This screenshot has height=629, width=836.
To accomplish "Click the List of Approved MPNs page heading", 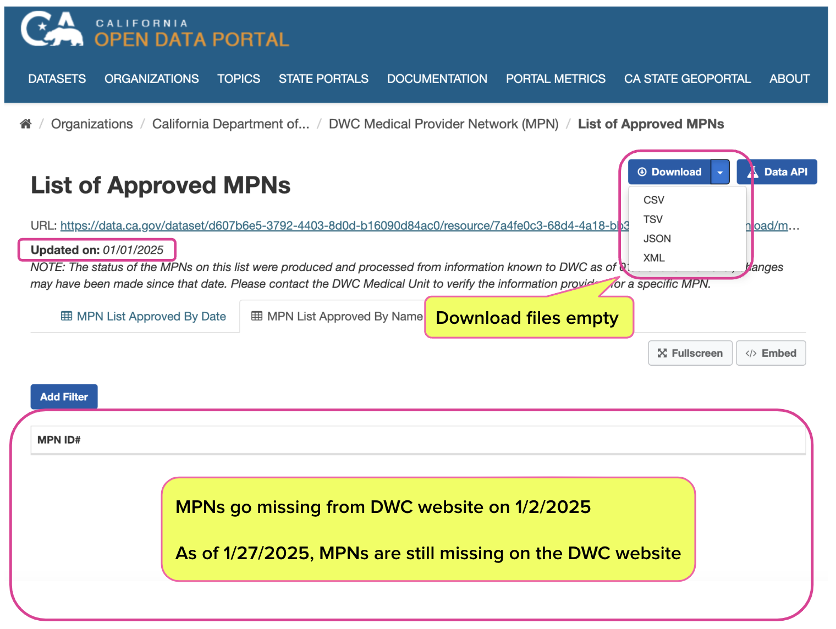I will [x=161, y=185].
